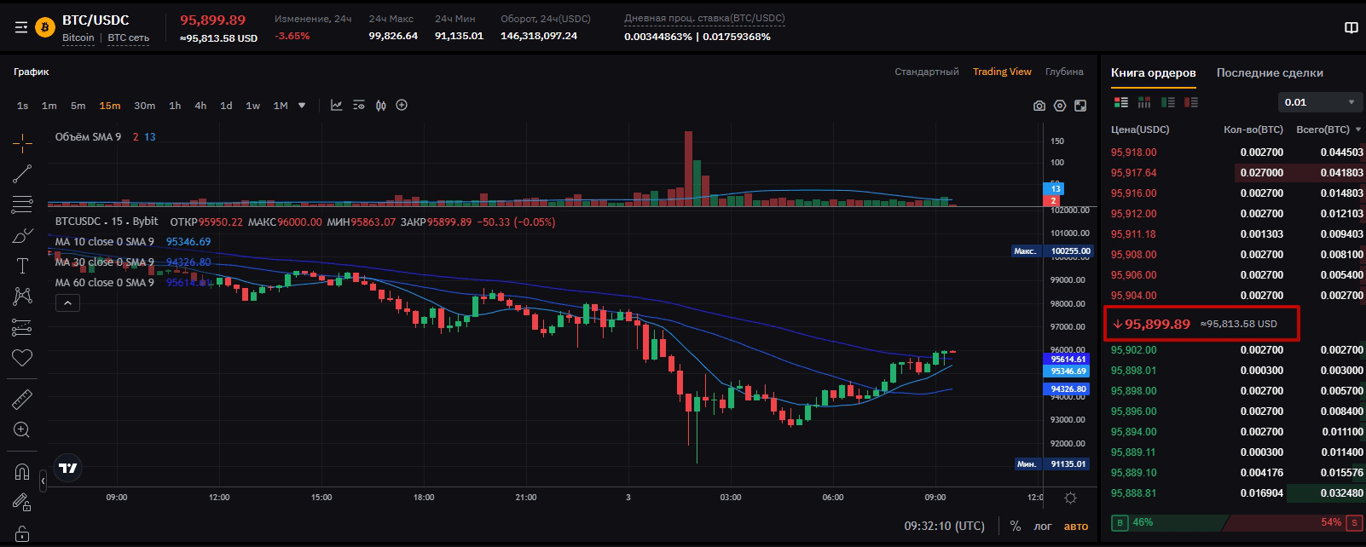1366x547 pixels.
Task: Switch to the vertical-bars depth order book view
Action: pos(1144,102)
